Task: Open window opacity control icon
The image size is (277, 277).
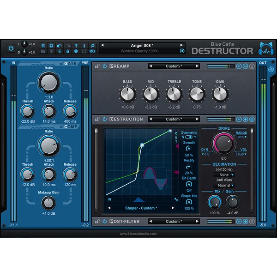Action: point(182,51)
